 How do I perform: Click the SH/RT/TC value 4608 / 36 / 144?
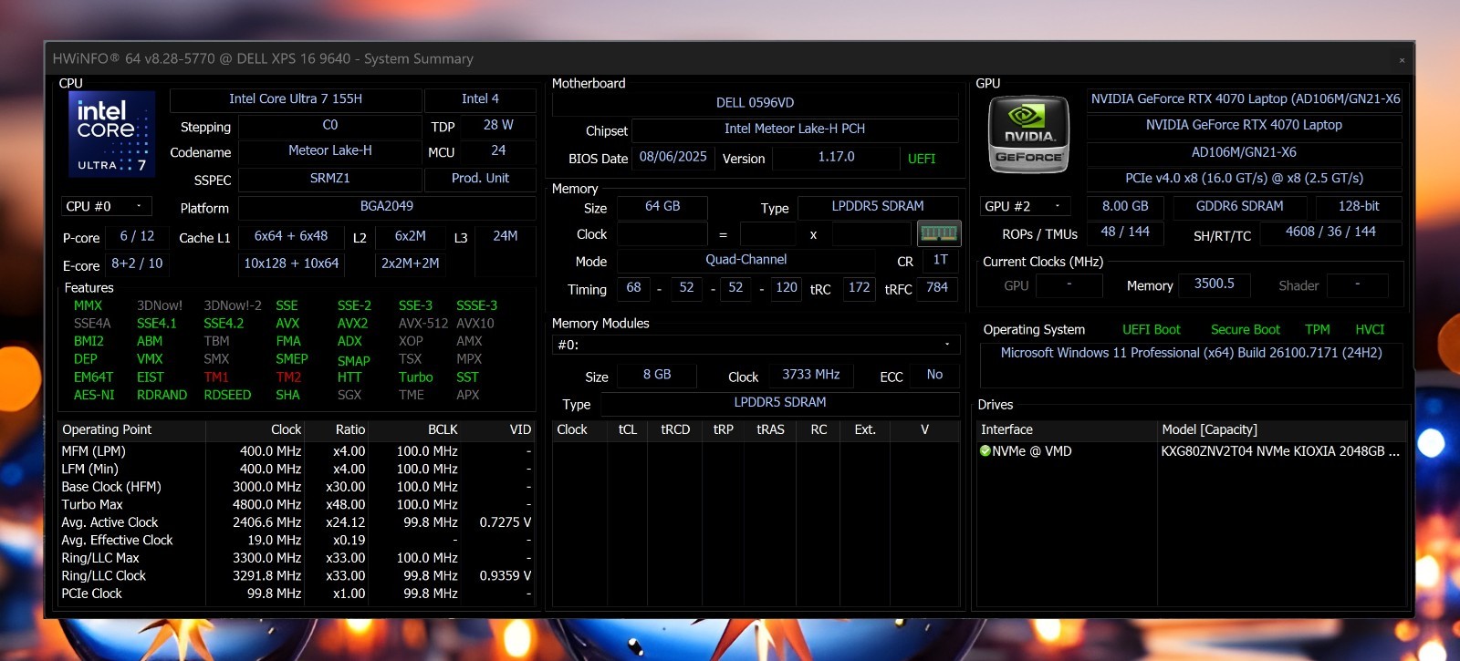click(x=1330, y=232)
